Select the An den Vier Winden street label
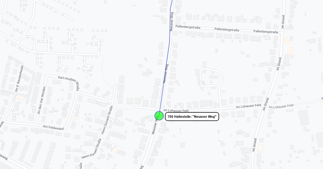Screen dimensions: 323x169 (41, 100)
